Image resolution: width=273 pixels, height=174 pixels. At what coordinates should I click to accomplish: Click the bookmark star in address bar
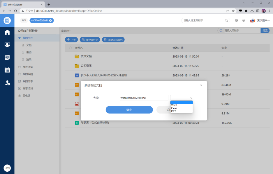(233, 11)
